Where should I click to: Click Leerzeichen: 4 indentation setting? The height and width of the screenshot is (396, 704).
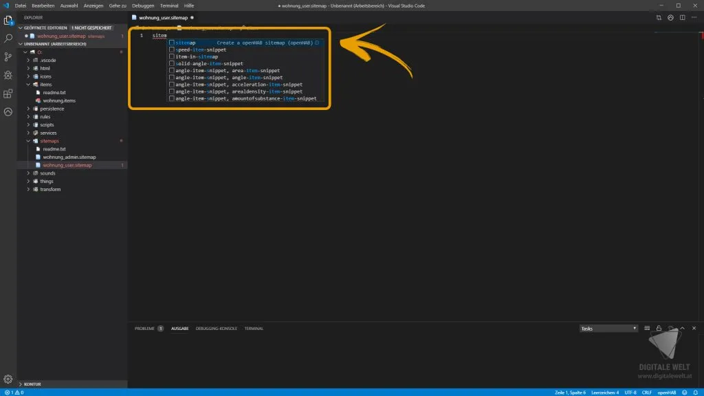[605, 393]
